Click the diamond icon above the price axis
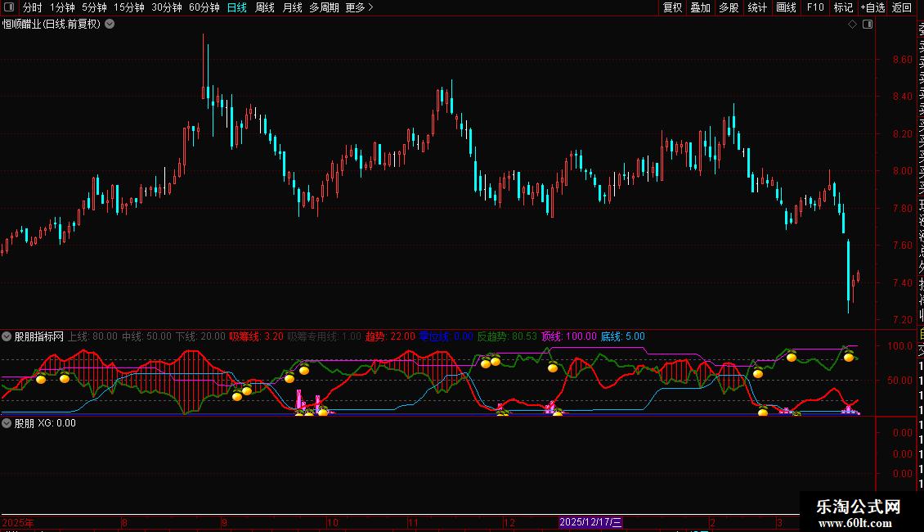This screenshot has width=924, height=532. click(x=852, y=25)
